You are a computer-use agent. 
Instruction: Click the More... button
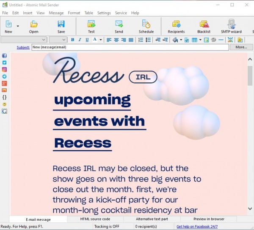(x=241, y=47)
